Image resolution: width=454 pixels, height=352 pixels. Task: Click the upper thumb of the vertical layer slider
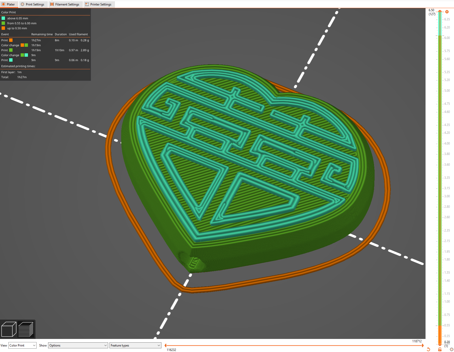[440, 11]
